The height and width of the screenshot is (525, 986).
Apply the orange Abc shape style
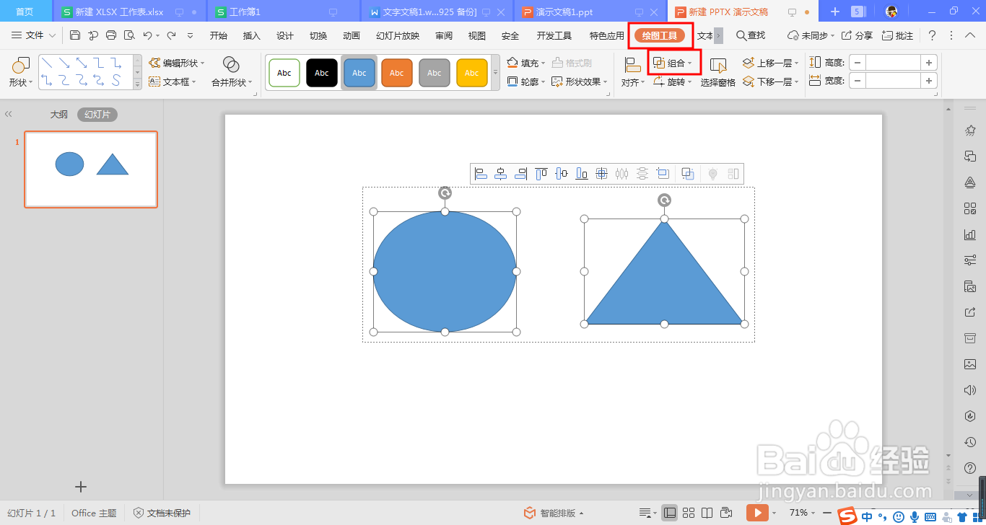(x=397, y=73)
